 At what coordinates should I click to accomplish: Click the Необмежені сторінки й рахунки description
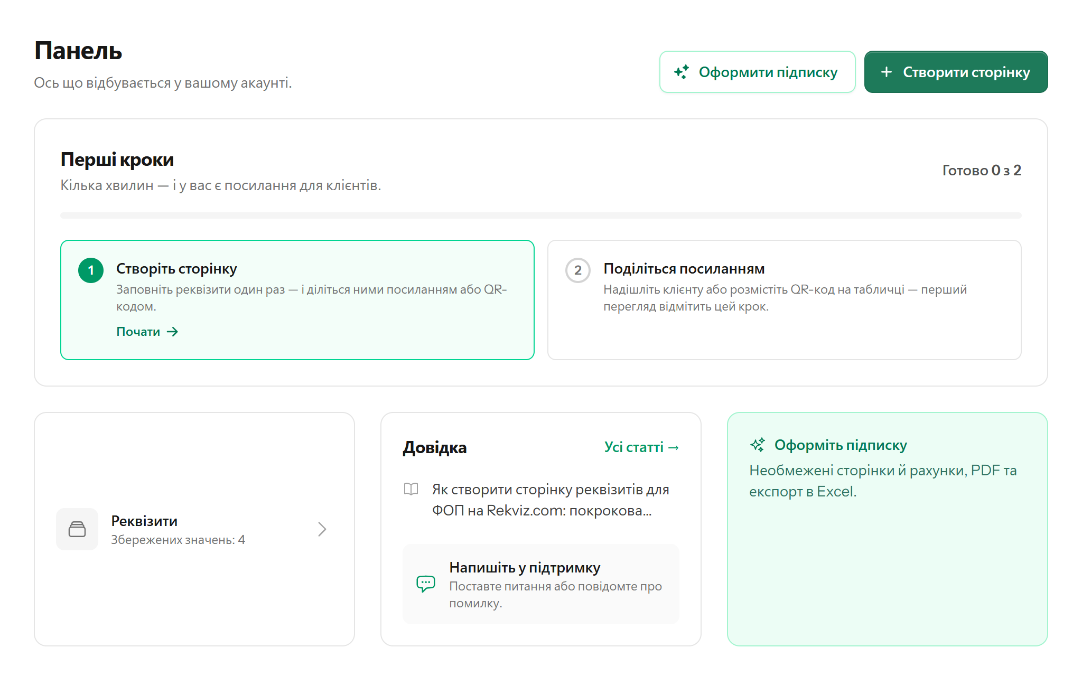[883, 481]
